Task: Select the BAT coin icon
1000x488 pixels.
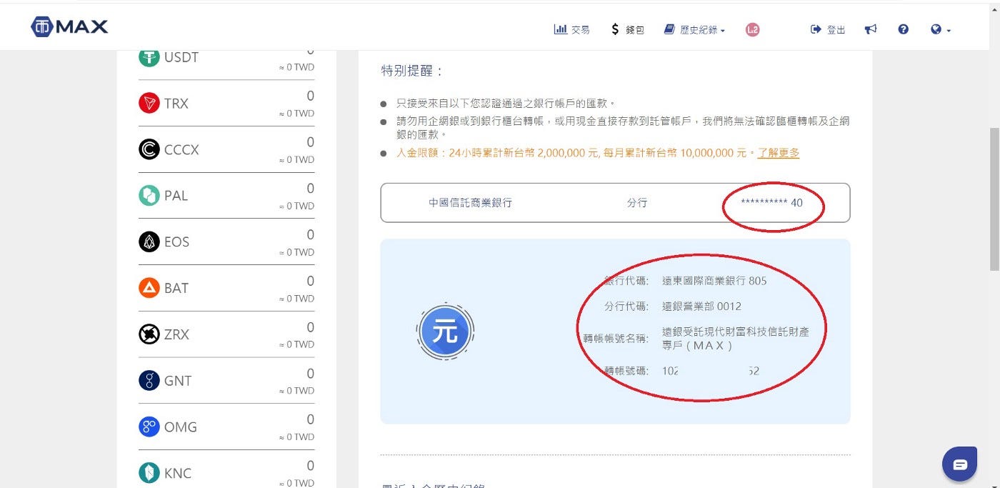Action: [149, 288]
